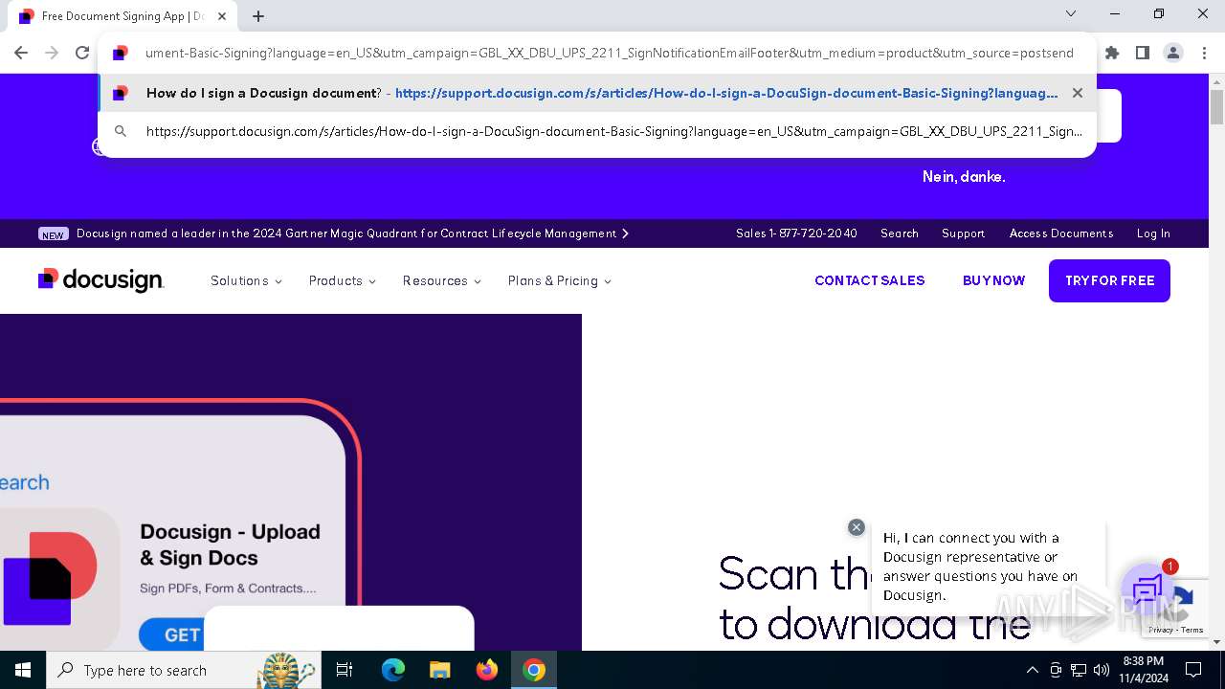Click Log In
Screen dimensions: 1225x689
(1153, 233)
